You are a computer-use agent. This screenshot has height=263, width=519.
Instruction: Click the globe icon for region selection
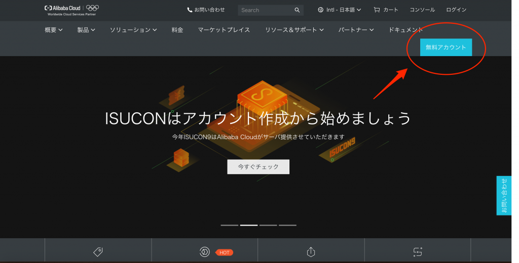320,10
